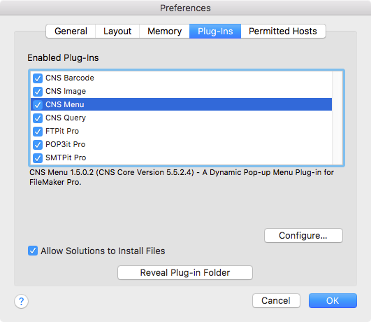The image size is (371, 322).
Task: Click Reveal Plug-in Folder button
Action: coord(185,273)
